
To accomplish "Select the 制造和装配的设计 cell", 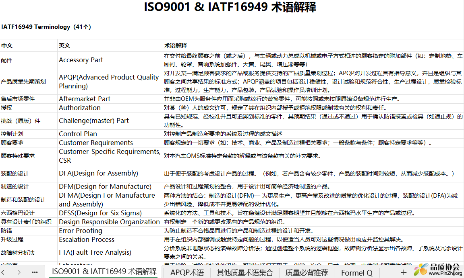I will (29, 200).
